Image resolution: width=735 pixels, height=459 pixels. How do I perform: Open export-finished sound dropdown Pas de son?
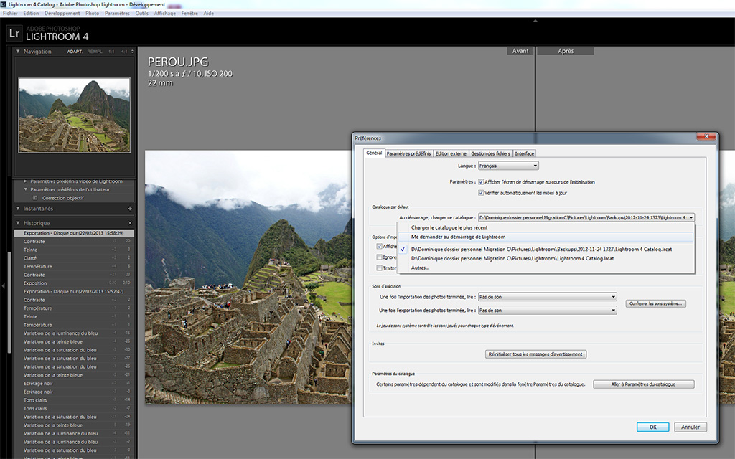[547, 310]
